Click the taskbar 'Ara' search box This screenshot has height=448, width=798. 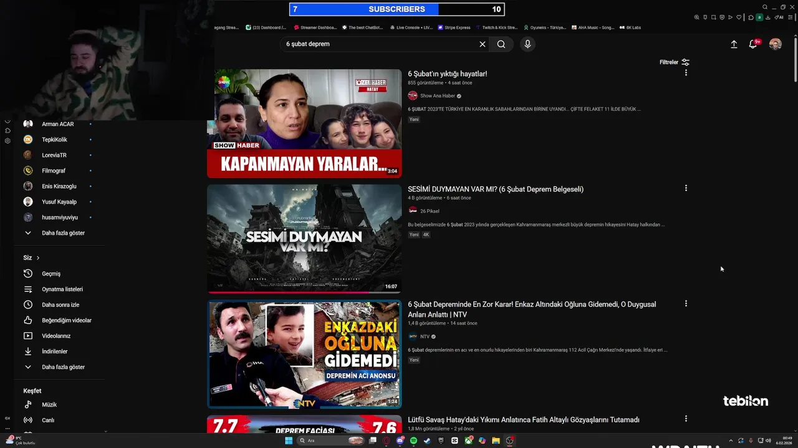pos(331,441)
